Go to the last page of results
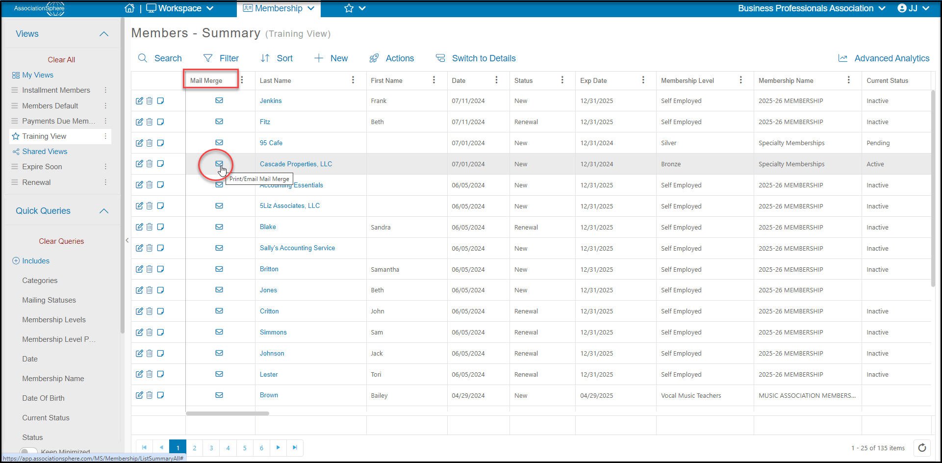The width and height of the screenshot is (942, 463). [x=295, y=447]
